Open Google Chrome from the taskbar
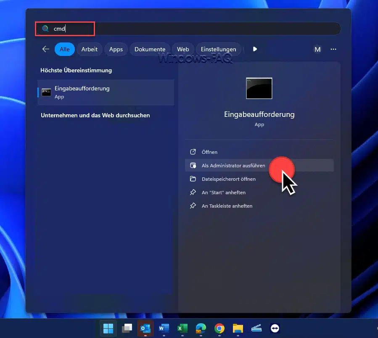 pyautogui.click(x=219, y=328)
